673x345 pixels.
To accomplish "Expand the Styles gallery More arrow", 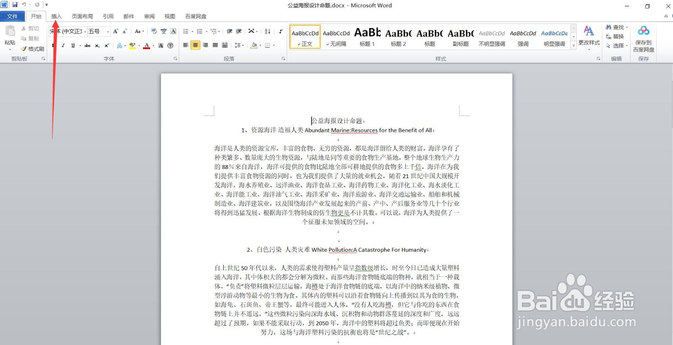I will (573, 46).
